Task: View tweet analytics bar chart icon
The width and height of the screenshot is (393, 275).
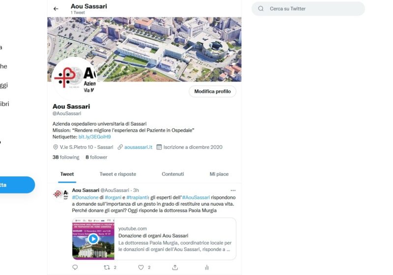Action: pyautogui.click(x=207, y=267)
